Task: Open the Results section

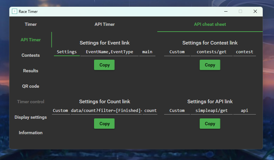Action: (31, 71)
